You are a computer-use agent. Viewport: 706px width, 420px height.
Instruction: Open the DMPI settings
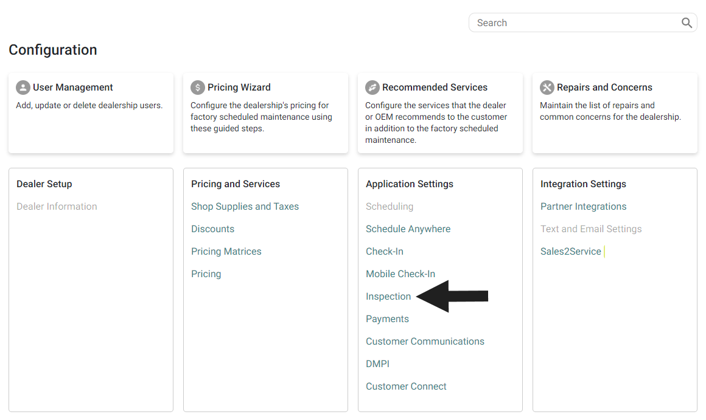click(x=377, y=363)
